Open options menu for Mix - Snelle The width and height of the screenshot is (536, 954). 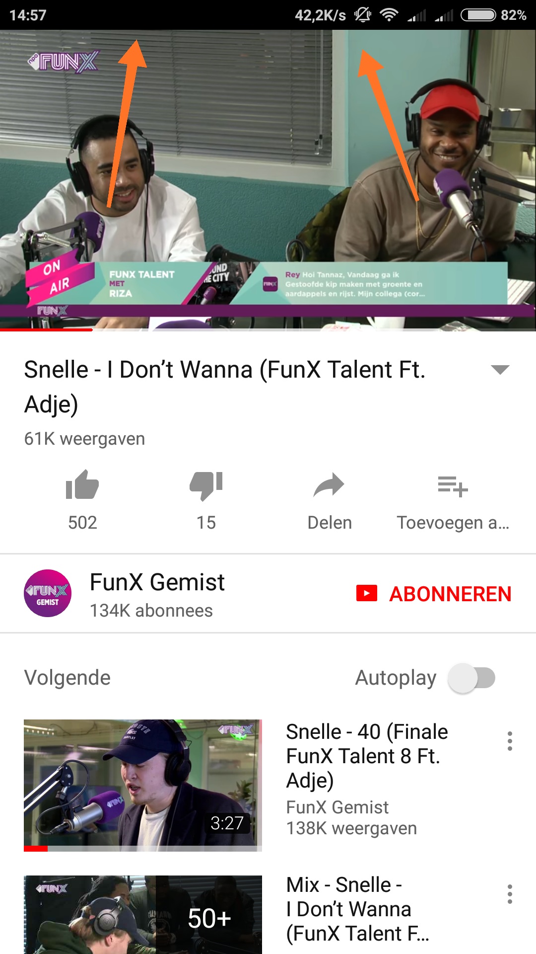510,894
